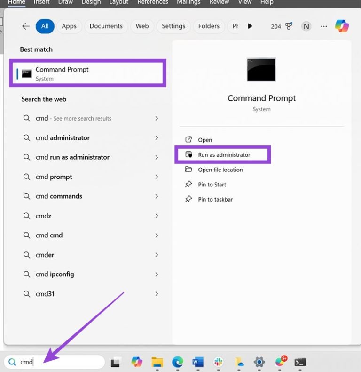Open the rewards trophy icon next to 204
The height and width of the screenshot is (372, 361).
pos(289,26)
